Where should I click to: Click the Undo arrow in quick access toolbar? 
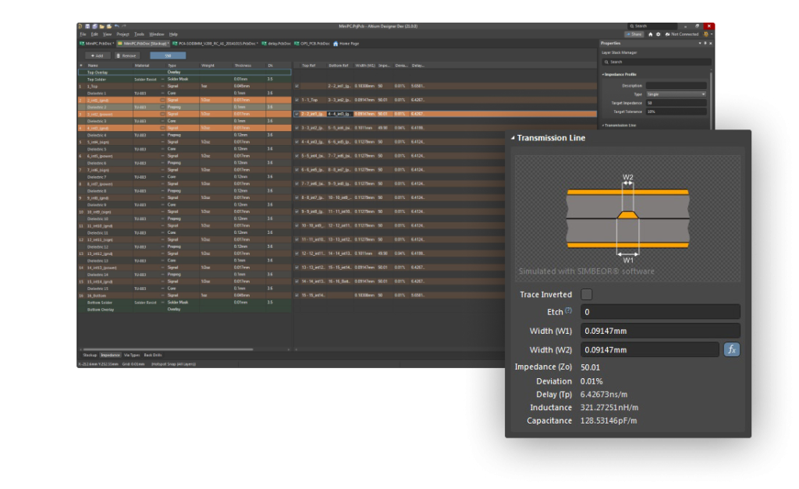pyautogui.click(x=116, y=27)
